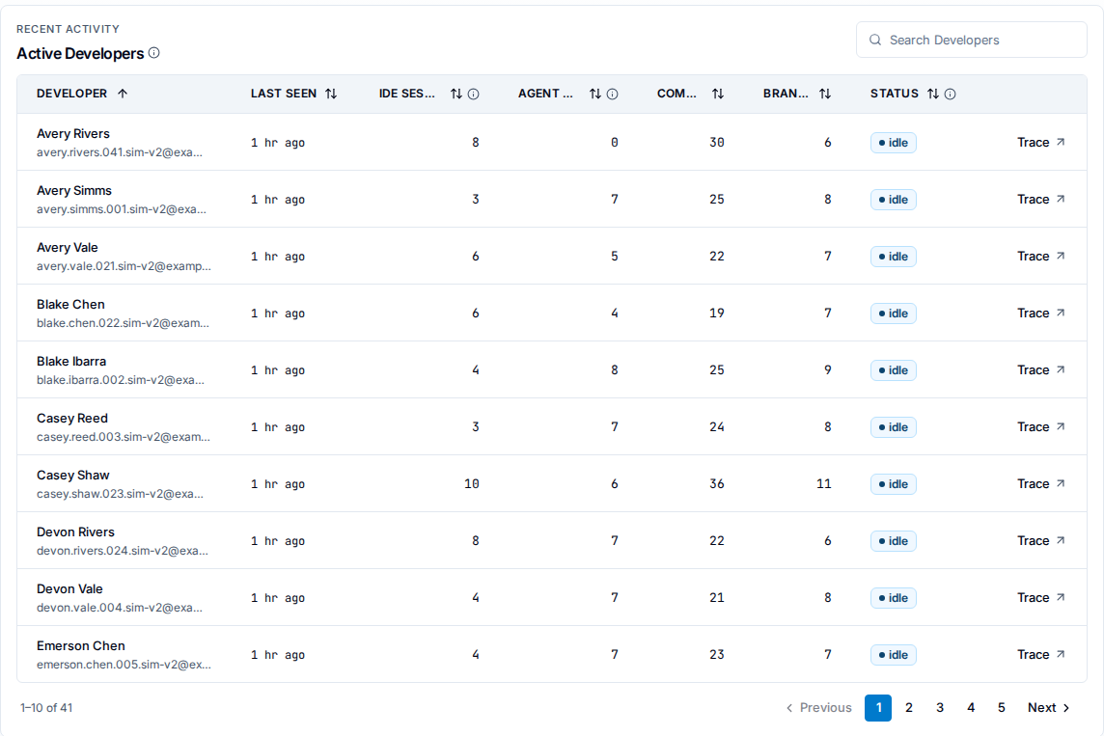Click email devon.vale.004.sim-v2@exa...
The image size is (1104, 736).
click(120, 608)
